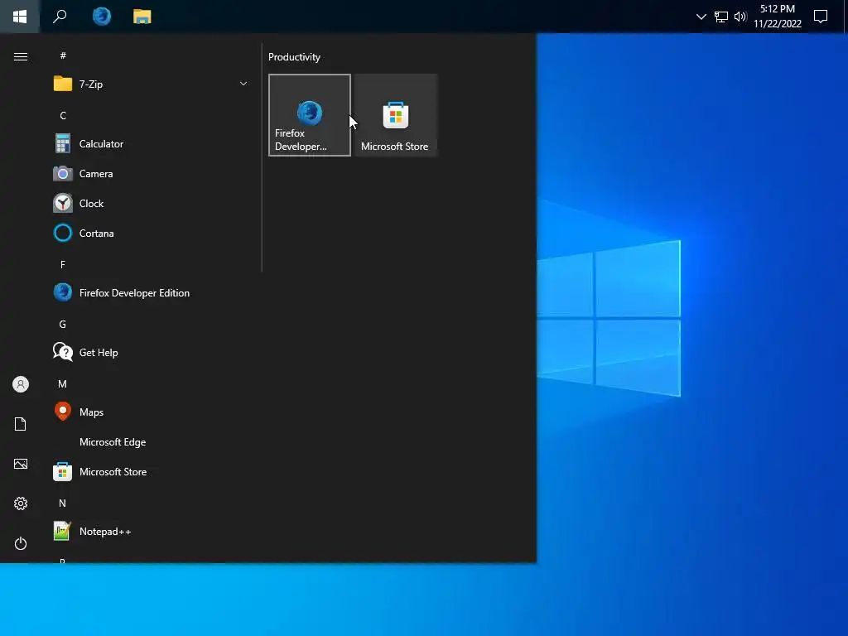The width and height of the screenshot is (848, 636).
Task: Open the user account menu
Action: [x=21, y=384]
